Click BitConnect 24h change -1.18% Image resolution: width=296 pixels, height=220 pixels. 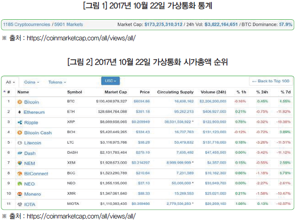pyautogui.click(x=262, y=173)
